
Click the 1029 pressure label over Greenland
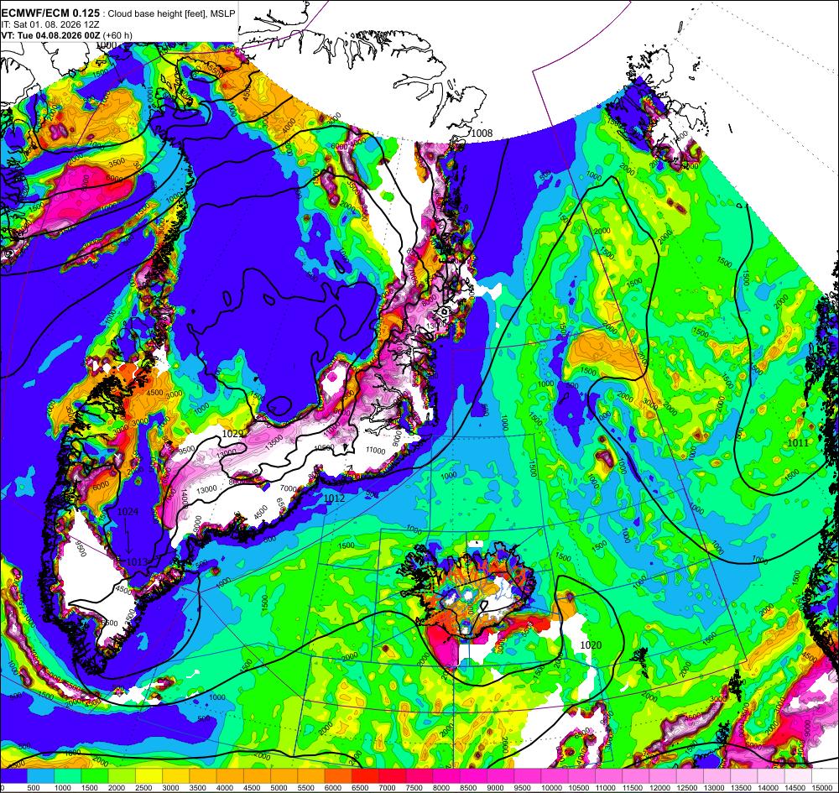tap(232, 433)
